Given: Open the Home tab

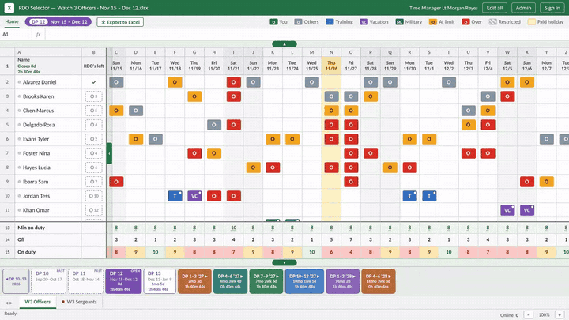Looking at the screenshot, I should [x=12, y=22].
